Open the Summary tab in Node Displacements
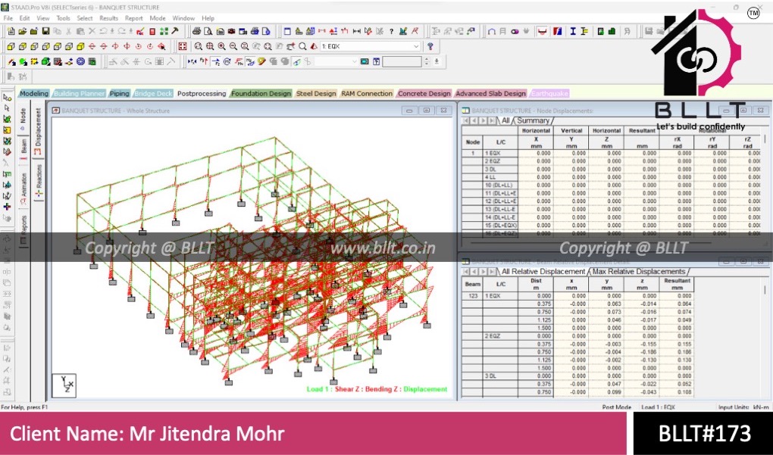Viewport: 773px width, 455px height. tap(533, 120)
